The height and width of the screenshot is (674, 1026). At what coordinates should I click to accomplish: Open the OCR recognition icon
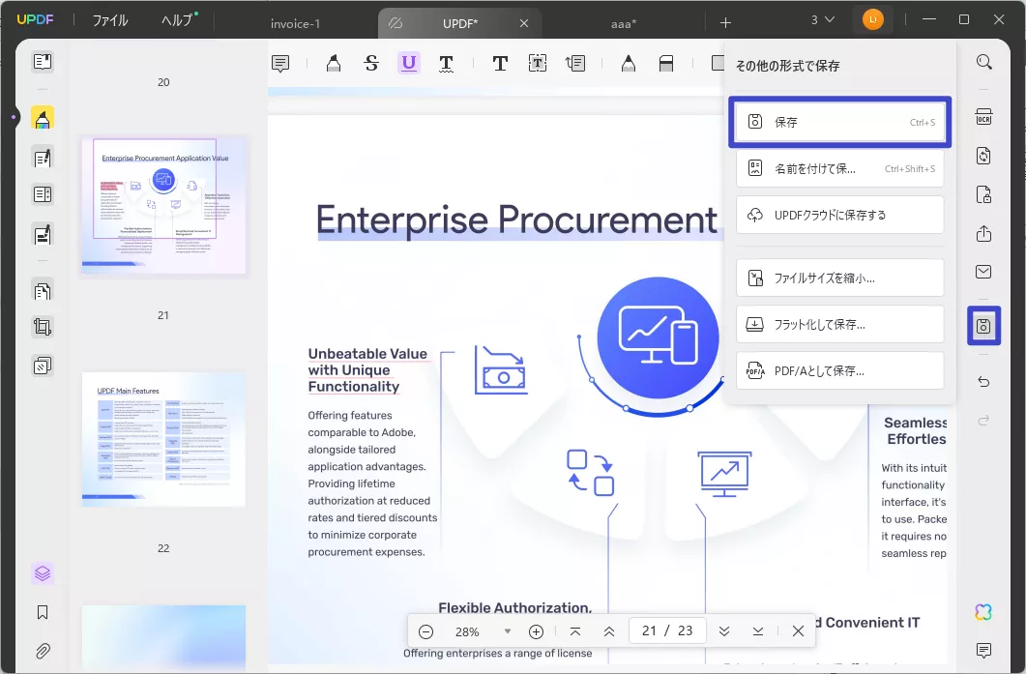(984, 116)
